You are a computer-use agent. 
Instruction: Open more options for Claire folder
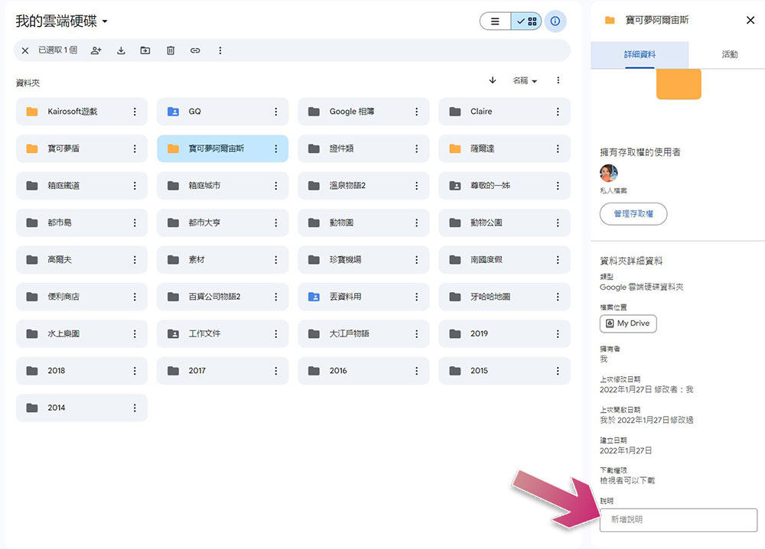558,112
